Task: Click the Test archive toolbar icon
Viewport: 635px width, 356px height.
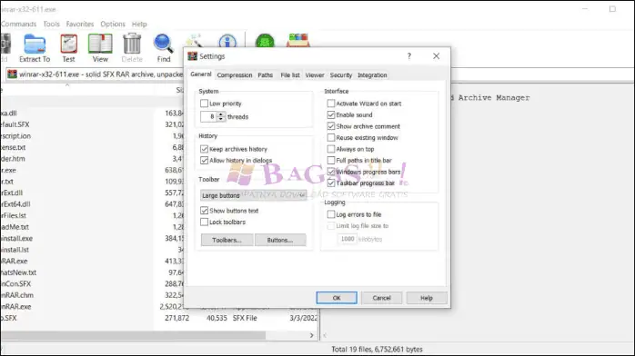Action: pyautogui.click(x=68, y=44)
